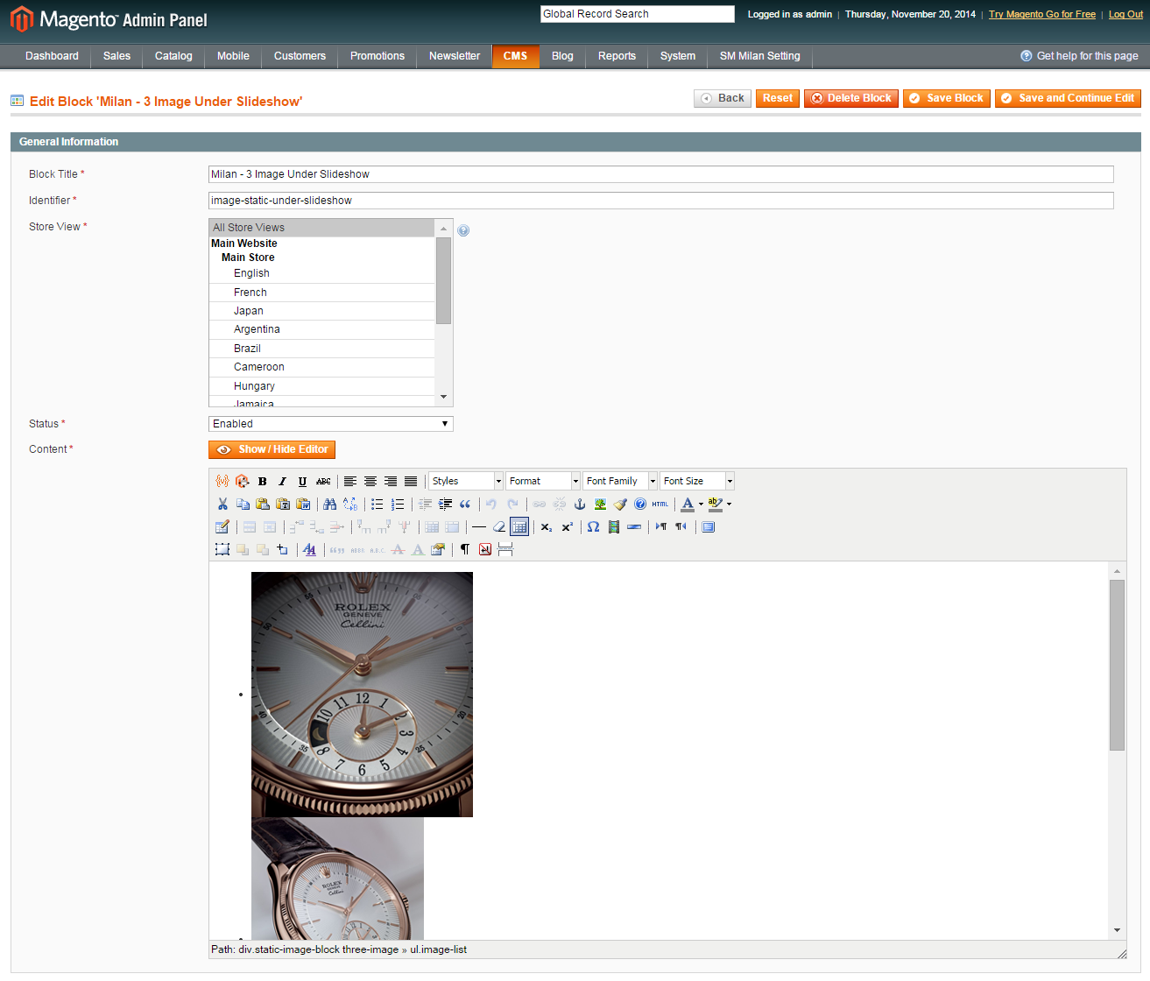Open the CMS menu
The image size is (1150, 981).
515,56
